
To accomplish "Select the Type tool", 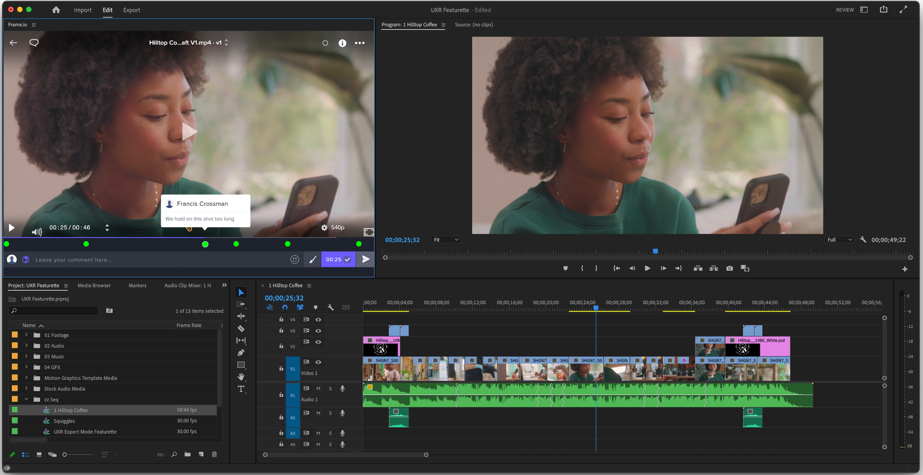I will click(x=241, y=389).
